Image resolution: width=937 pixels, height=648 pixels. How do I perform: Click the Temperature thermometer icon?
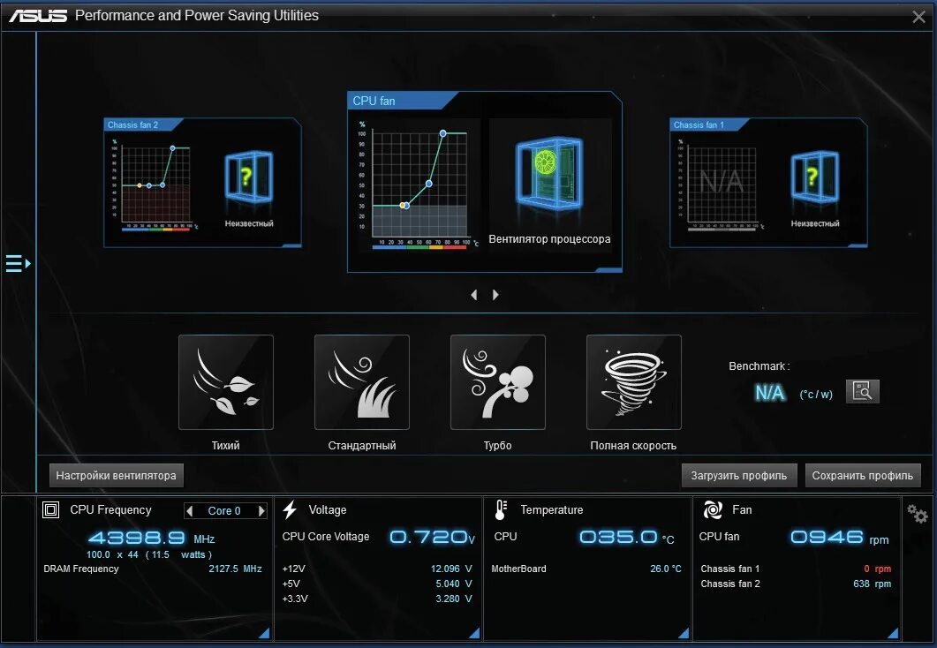tap(501, 509)
